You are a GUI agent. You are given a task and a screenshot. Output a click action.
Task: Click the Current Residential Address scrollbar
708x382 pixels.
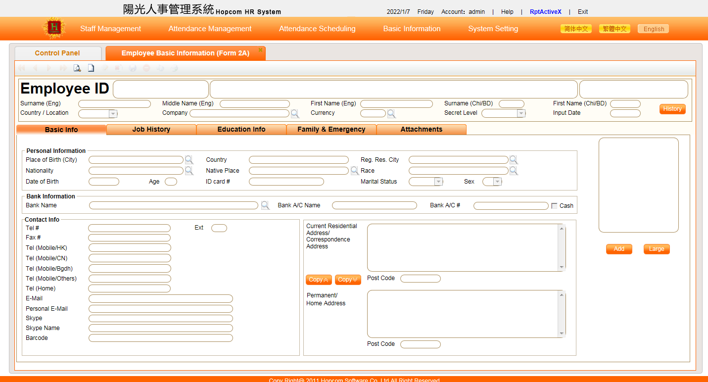coord(562,247)
